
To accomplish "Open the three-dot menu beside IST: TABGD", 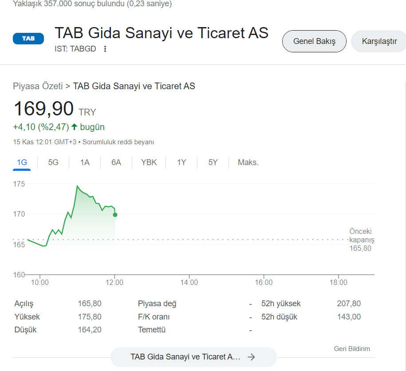I will (x=105, y=49).
